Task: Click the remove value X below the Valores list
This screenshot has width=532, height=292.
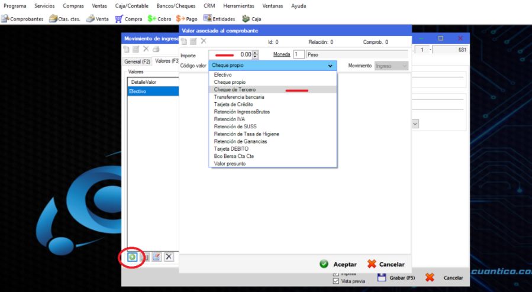Action: click(169, 257)
